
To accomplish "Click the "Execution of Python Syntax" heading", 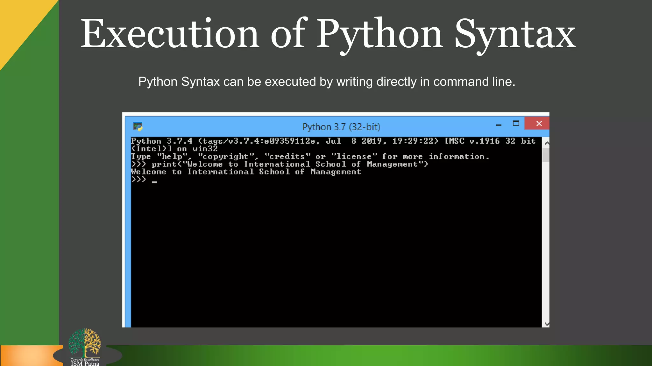I will 328,34.
